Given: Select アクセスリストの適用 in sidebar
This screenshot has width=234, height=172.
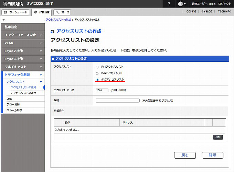Looking at the screenshot, I should click(x=23, y=93).
